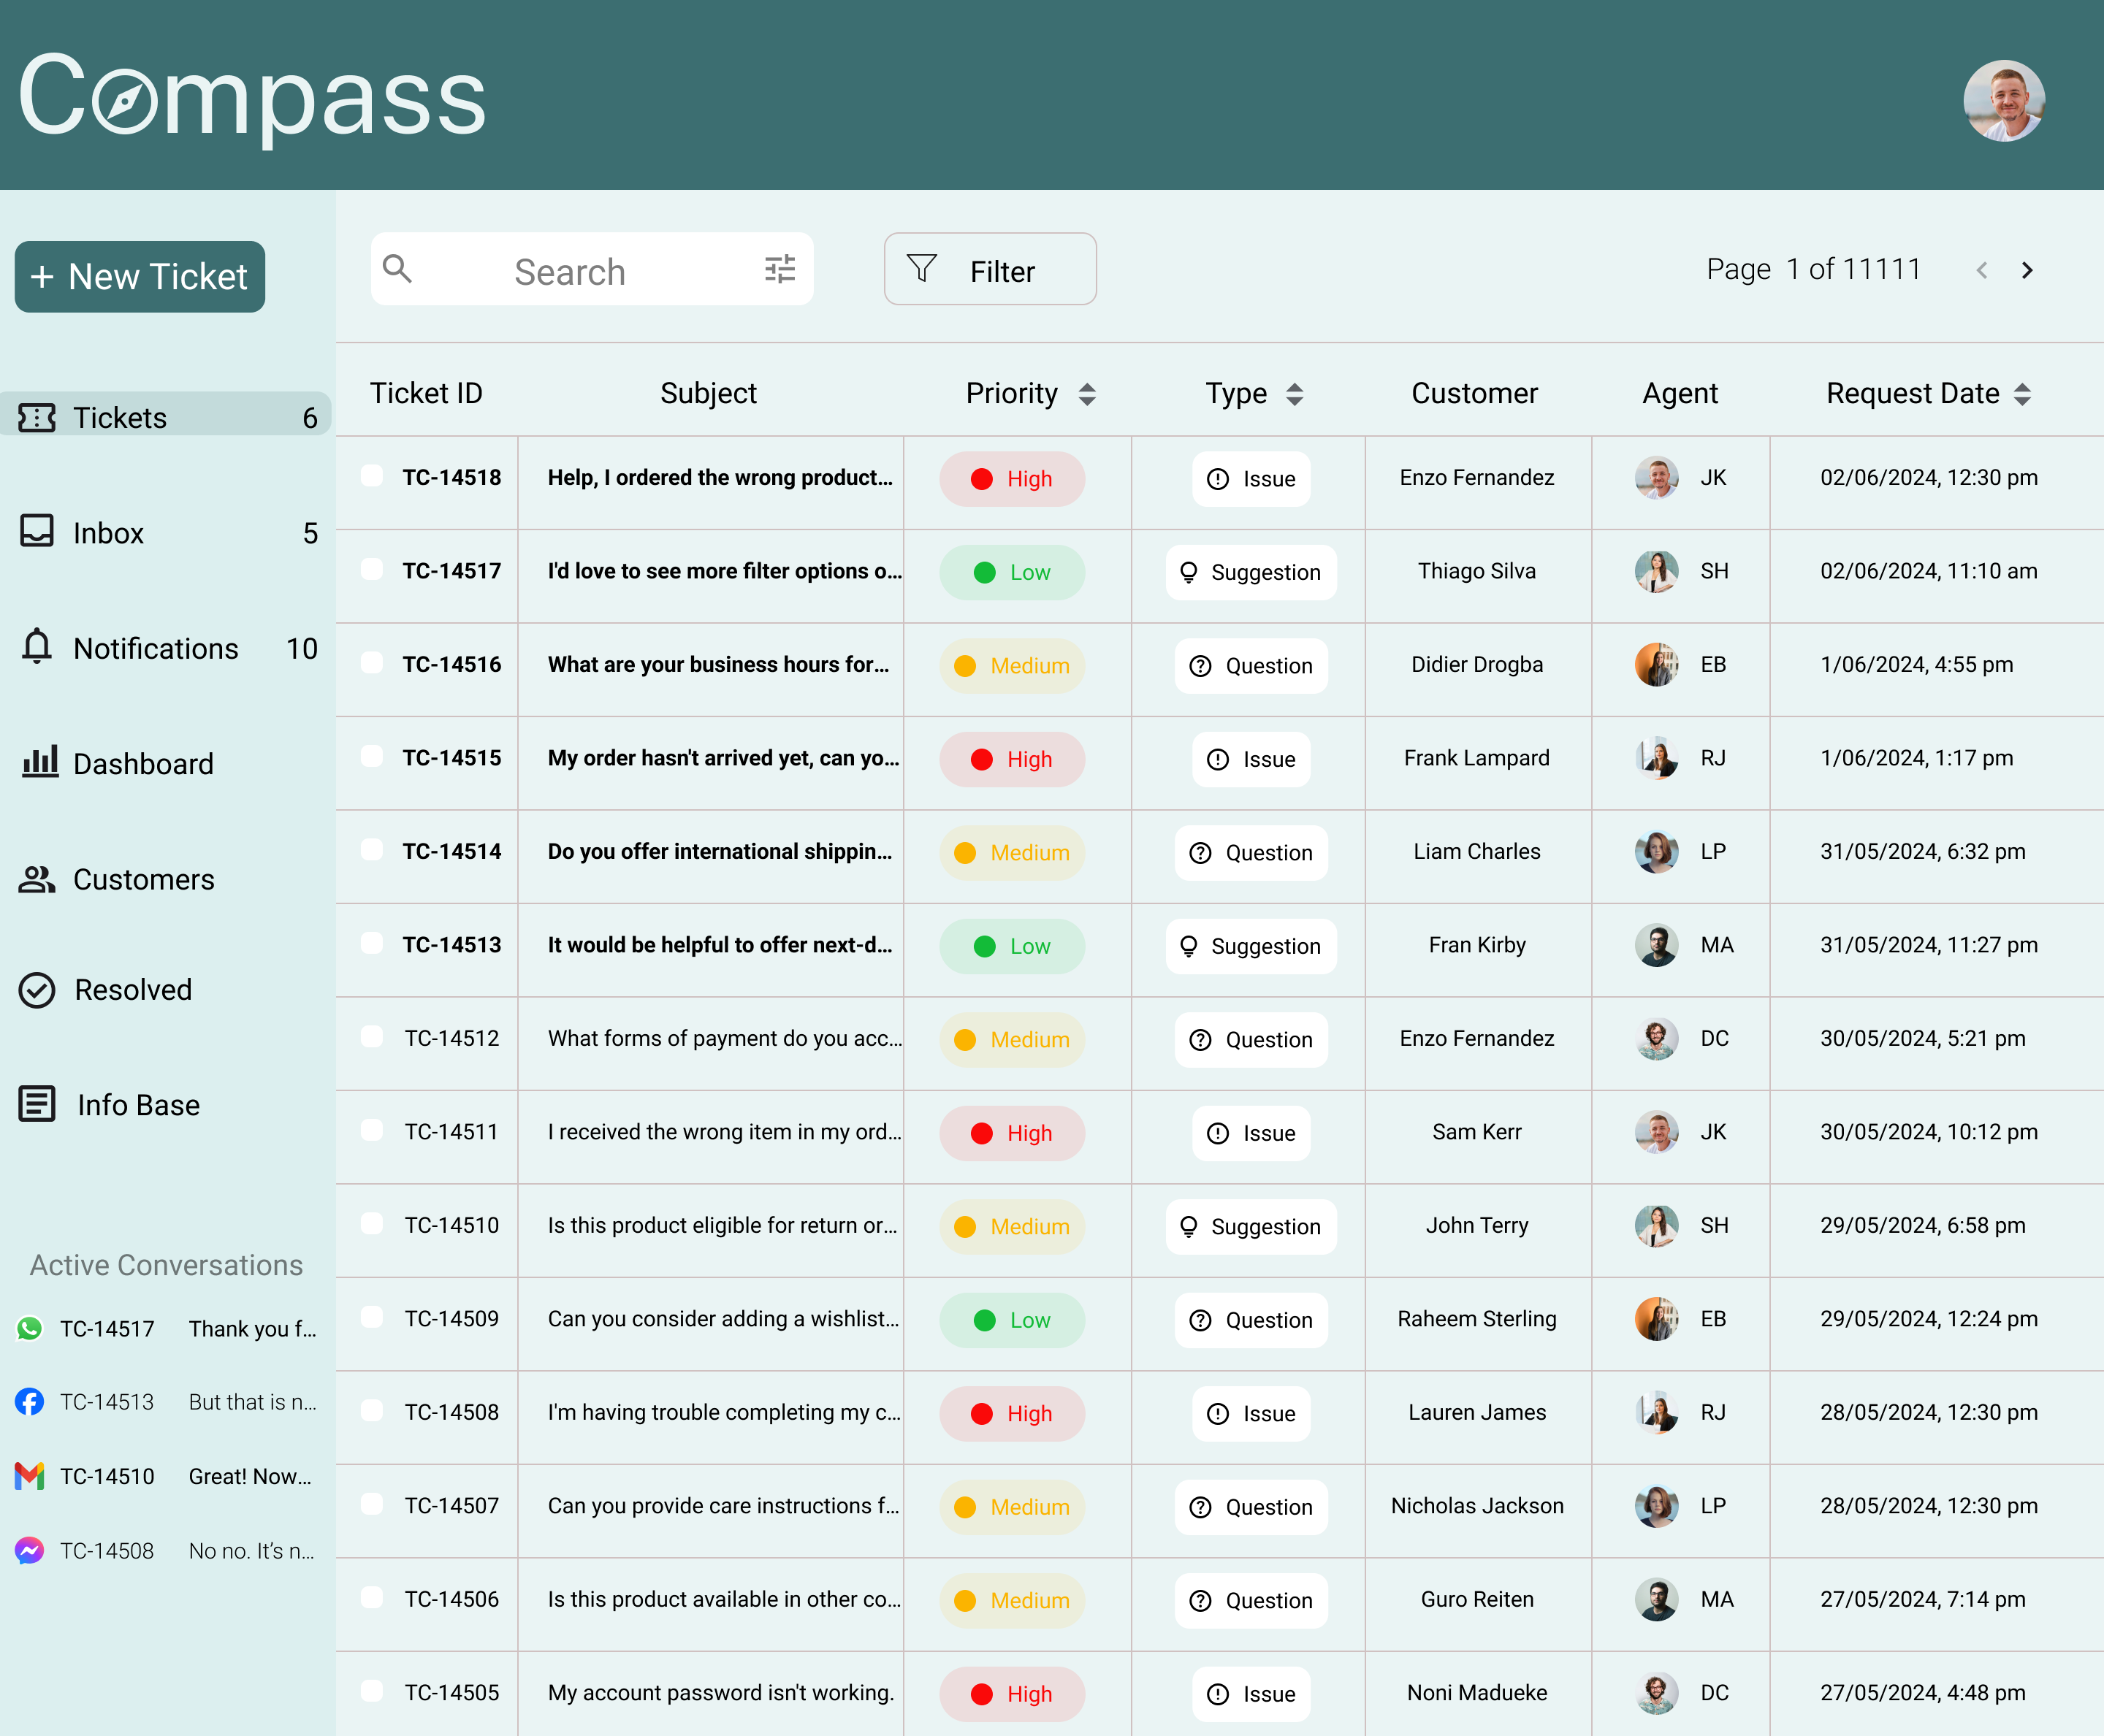Sort the table by Priority
Screen dimensions: 2104x1736
1086,394
